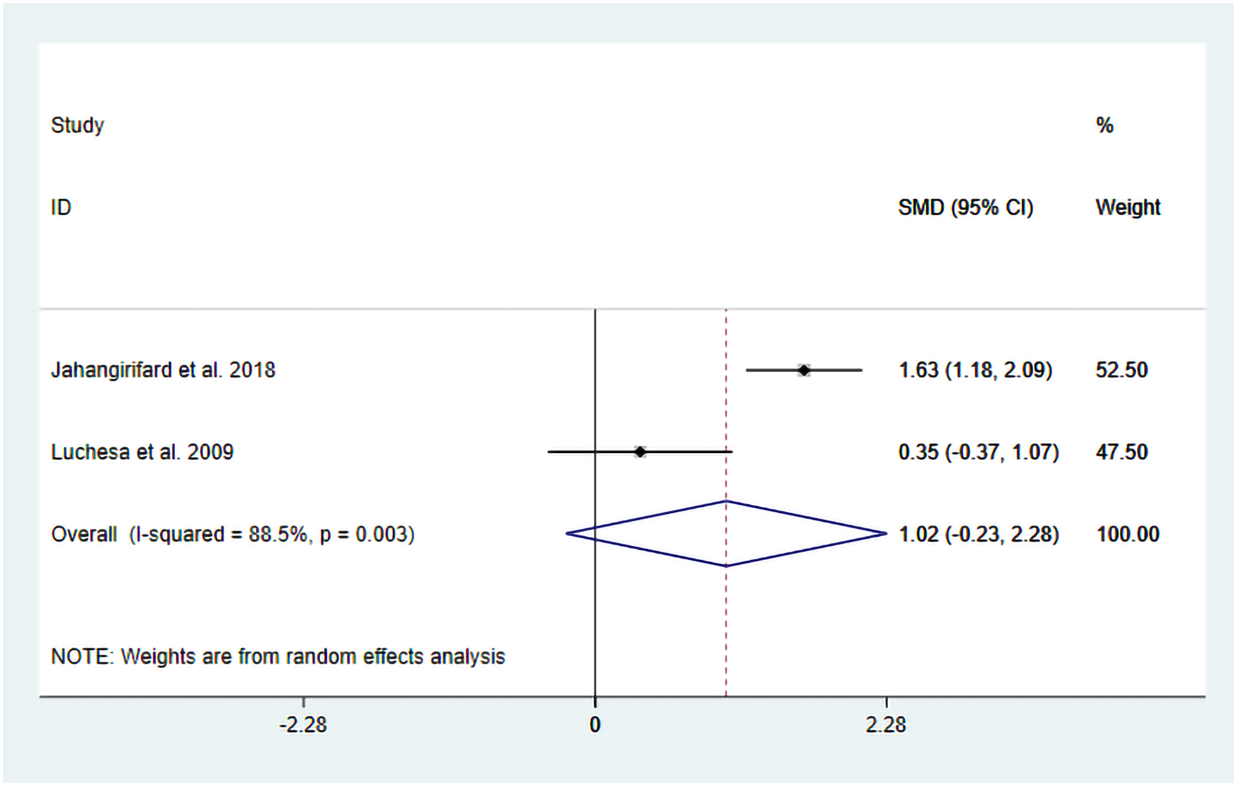1237x786 pixels.
Task: Click the Overall pooled-effect diamond shape
Action: 726,534
